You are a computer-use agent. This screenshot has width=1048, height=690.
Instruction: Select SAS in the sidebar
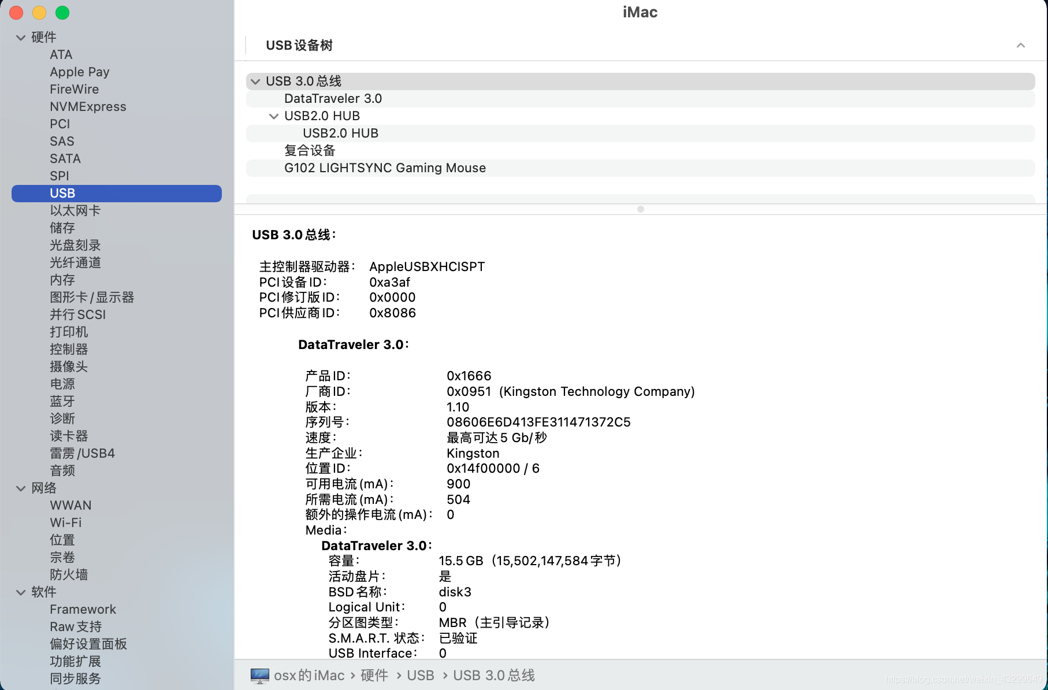[62, 142]
